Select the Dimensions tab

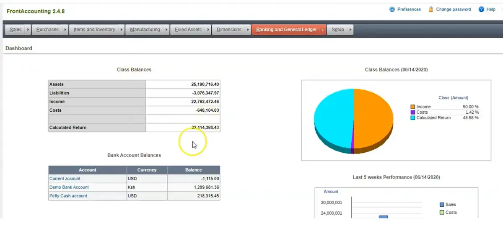tap(229, 30)
